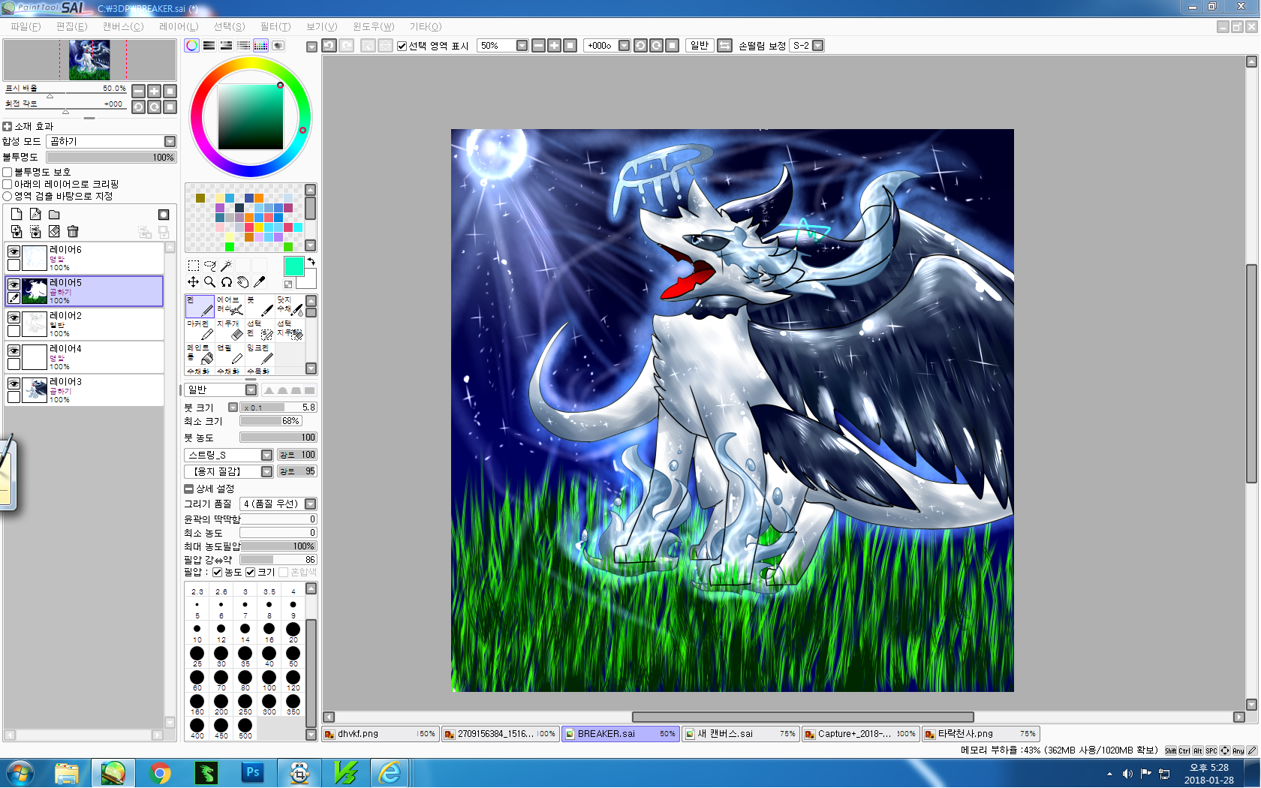Screen dimensions: 1261x788
Task: Toggle 영역 검출 바탕으로 지정 option
Action: (x=8, y=197)
